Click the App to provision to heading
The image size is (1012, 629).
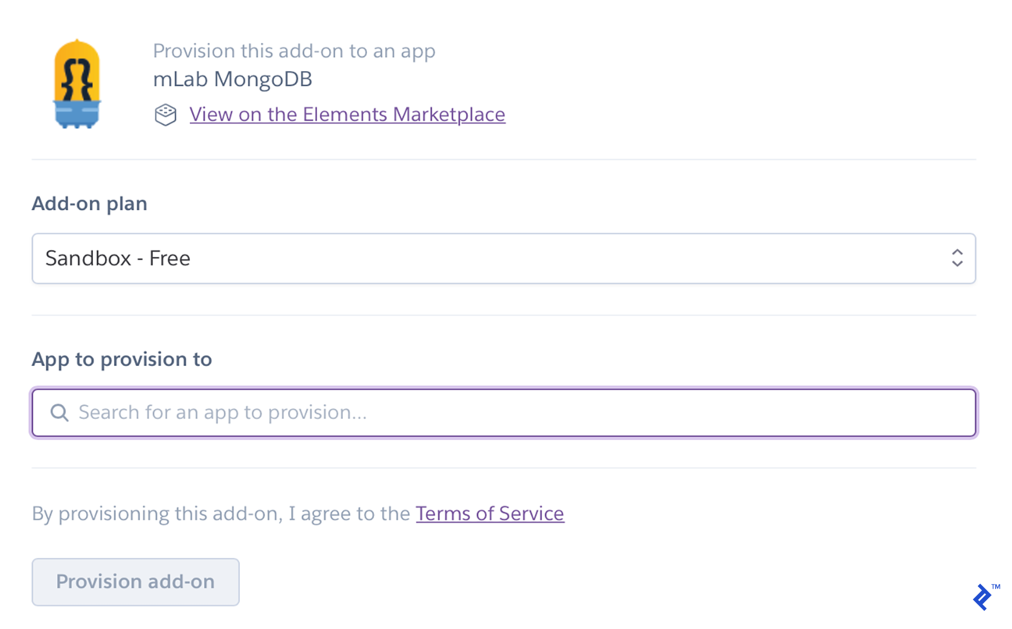click(121, 359)
